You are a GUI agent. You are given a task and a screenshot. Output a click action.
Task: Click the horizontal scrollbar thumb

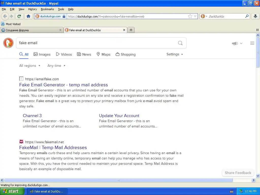pos(118,180)
